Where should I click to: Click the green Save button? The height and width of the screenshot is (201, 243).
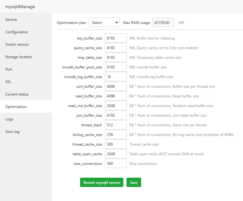[134, 183]
